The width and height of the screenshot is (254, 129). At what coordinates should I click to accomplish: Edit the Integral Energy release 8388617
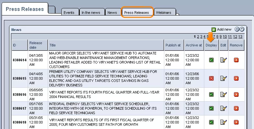[x=223, y=108]
